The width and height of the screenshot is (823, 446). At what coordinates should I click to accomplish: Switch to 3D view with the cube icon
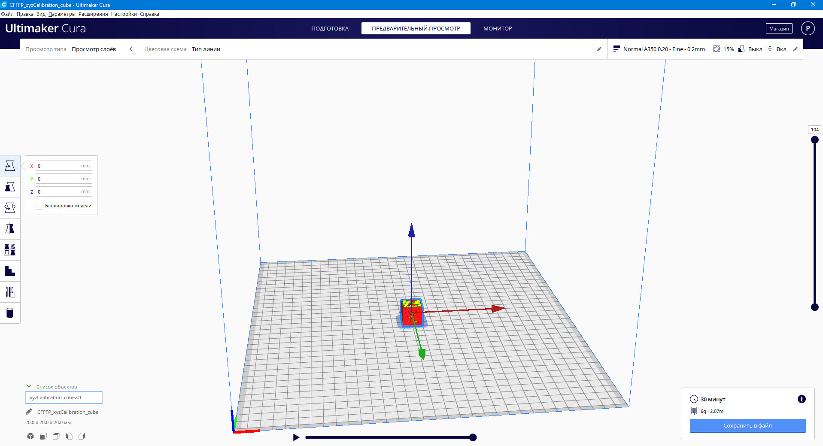pos(30,436)
